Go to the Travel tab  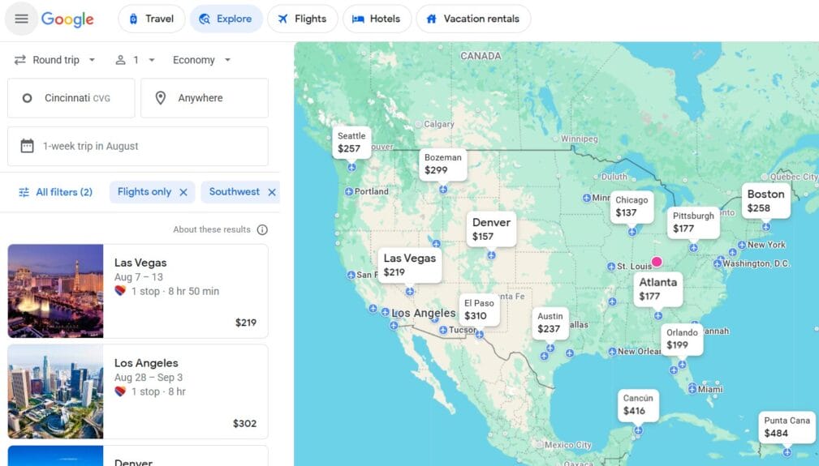[151, 19]
